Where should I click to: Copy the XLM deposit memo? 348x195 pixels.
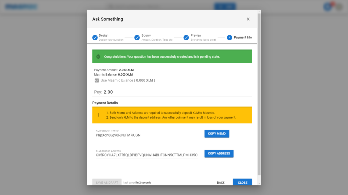pyautogui.click(x=217, y=134)
